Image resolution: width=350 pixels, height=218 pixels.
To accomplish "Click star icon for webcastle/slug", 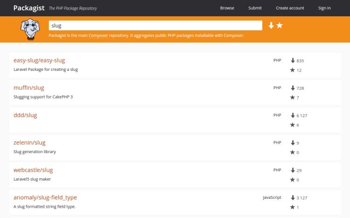I will coord(293,180).
